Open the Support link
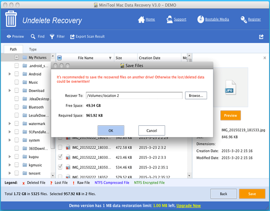 coord(180,19)
